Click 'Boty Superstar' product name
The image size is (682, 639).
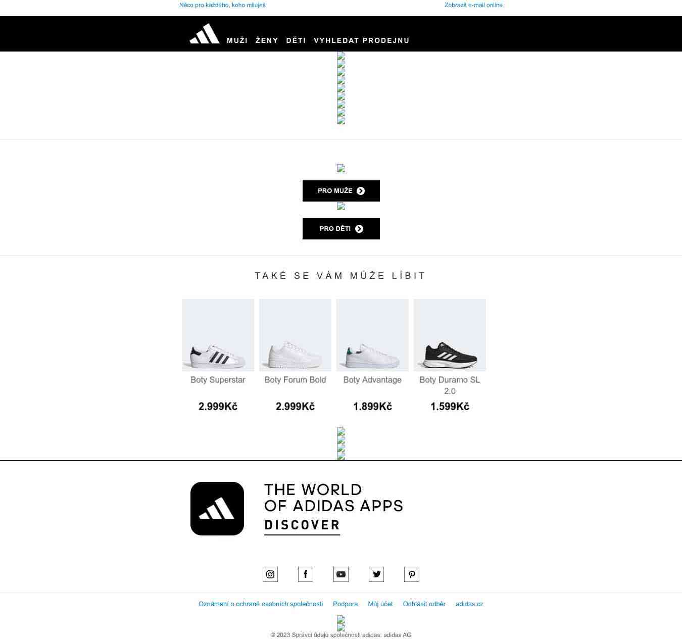point(218,380)
